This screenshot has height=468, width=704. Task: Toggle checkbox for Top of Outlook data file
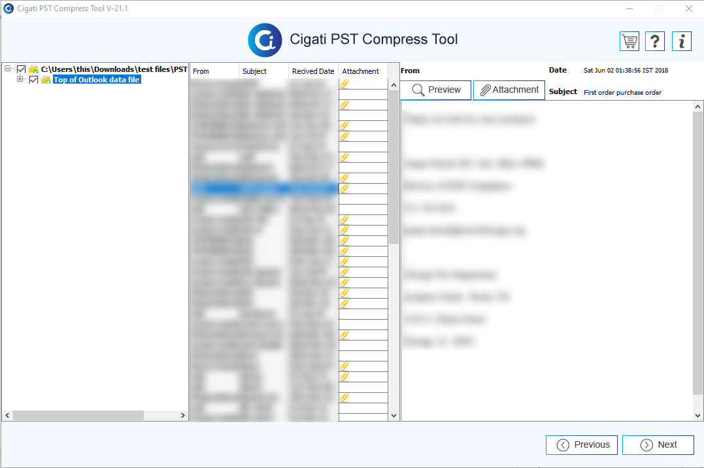34,80
